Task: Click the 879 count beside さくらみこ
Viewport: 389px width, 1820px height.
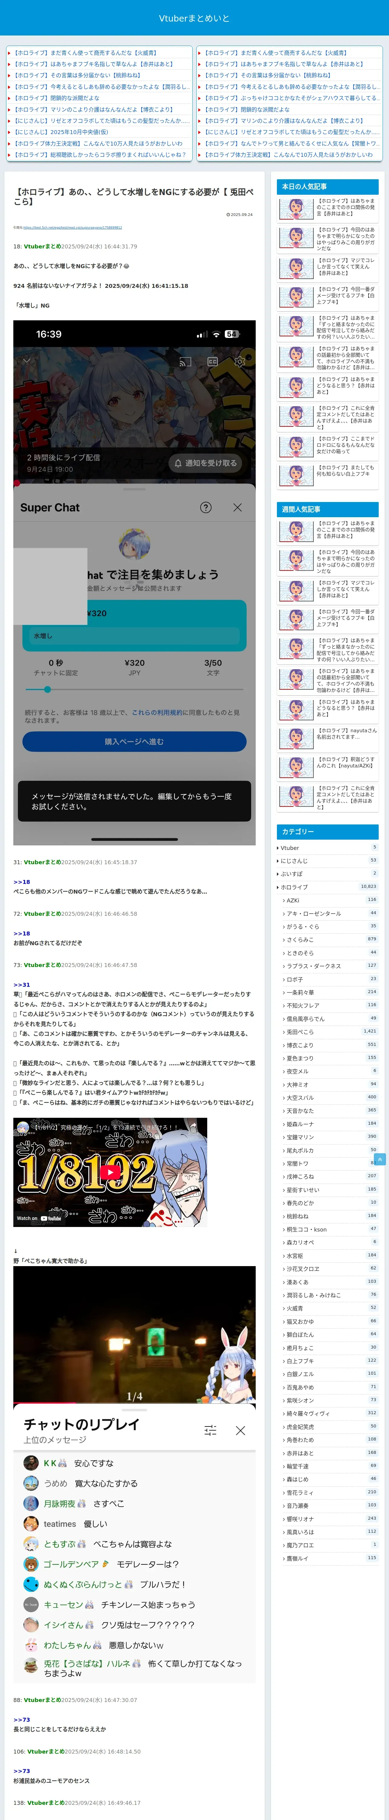Action: click(372, 939)
